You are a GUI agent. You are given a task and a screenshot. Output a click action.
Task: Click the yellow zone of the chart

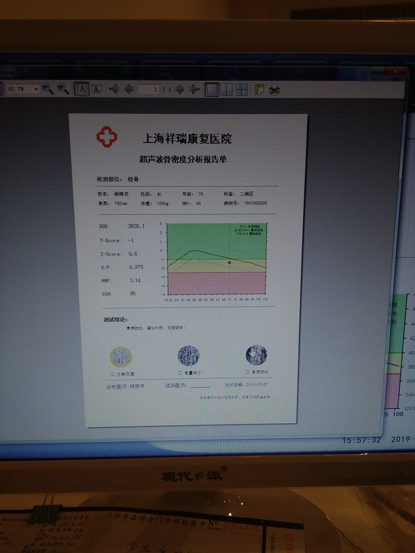tap(216, 266)
